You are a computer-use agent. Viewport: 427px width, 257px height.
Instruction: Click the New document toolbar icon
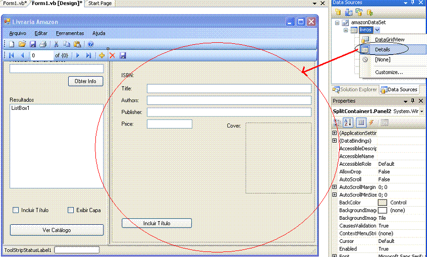click(x=12, y=44)
